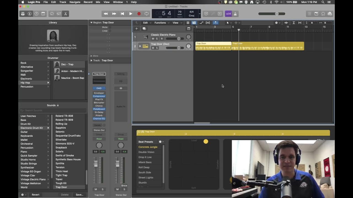Open the File menu
Image resolution: width=353 pixels, height=198 pixels.
point(46,2)
